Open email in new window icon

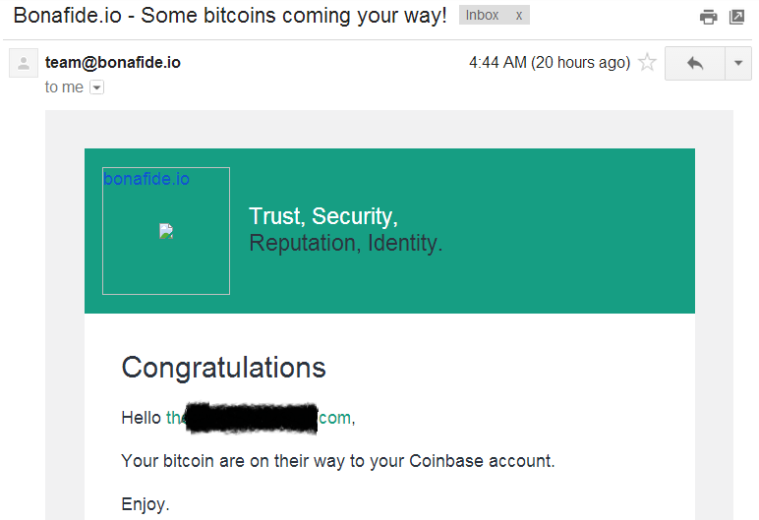coord(736,17)
